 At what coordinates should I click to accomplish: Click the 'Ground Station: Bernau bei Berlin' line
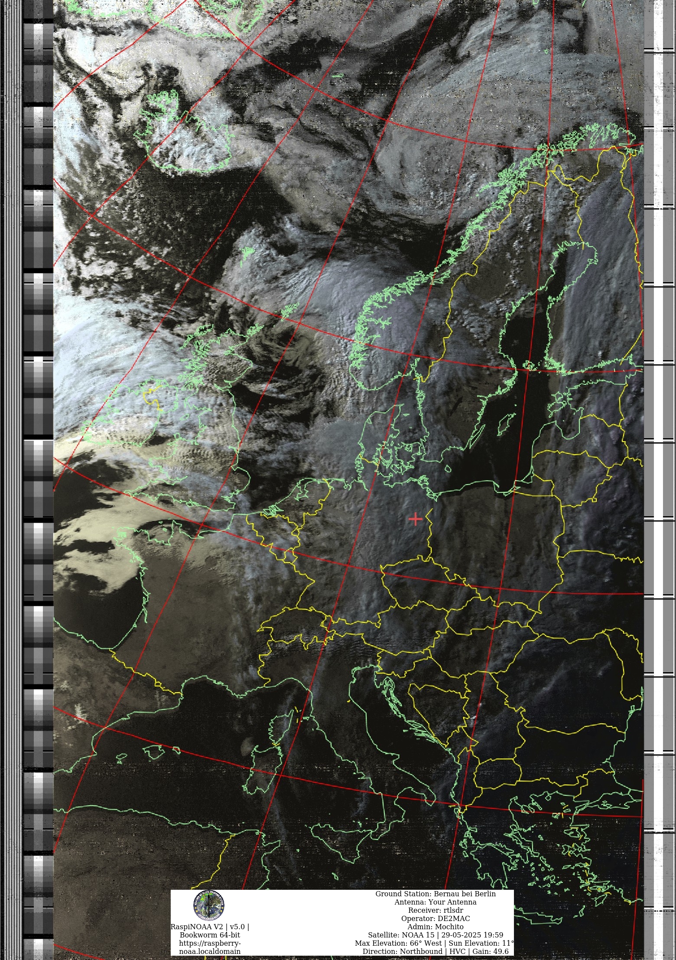pyautogui.click(x=435, y=894)
